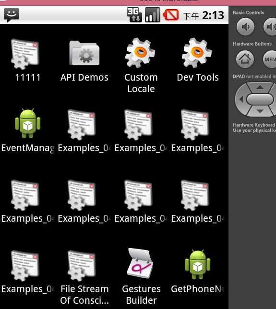This screenshot has height=309, width=276.
Task: Click the emulator volume down button
Action: point(245,26)
